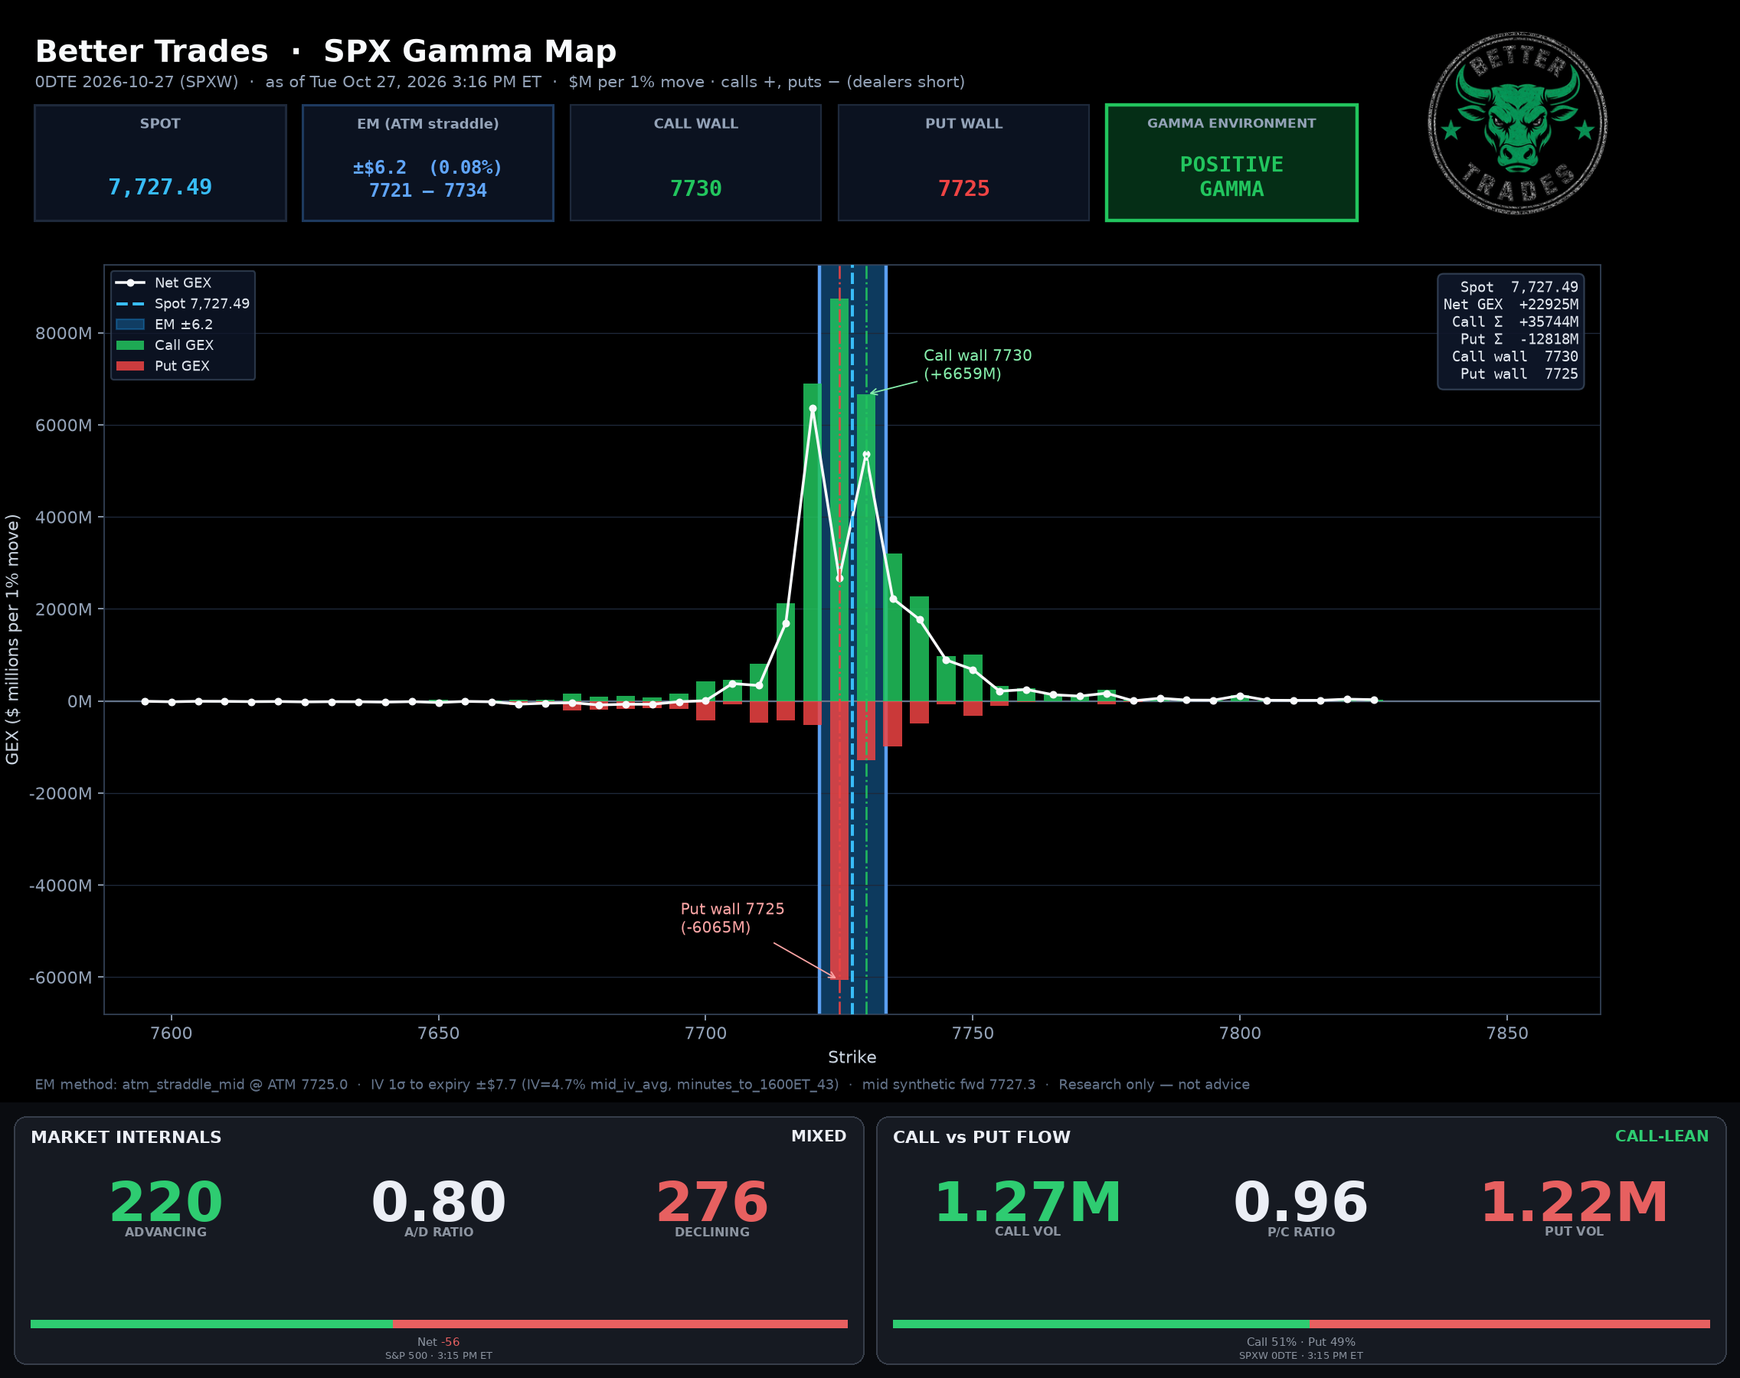This screenshot has height=1378, width=1740.
Task: Click the EM ±6.2 legend swatch
Action: [130, 325]
